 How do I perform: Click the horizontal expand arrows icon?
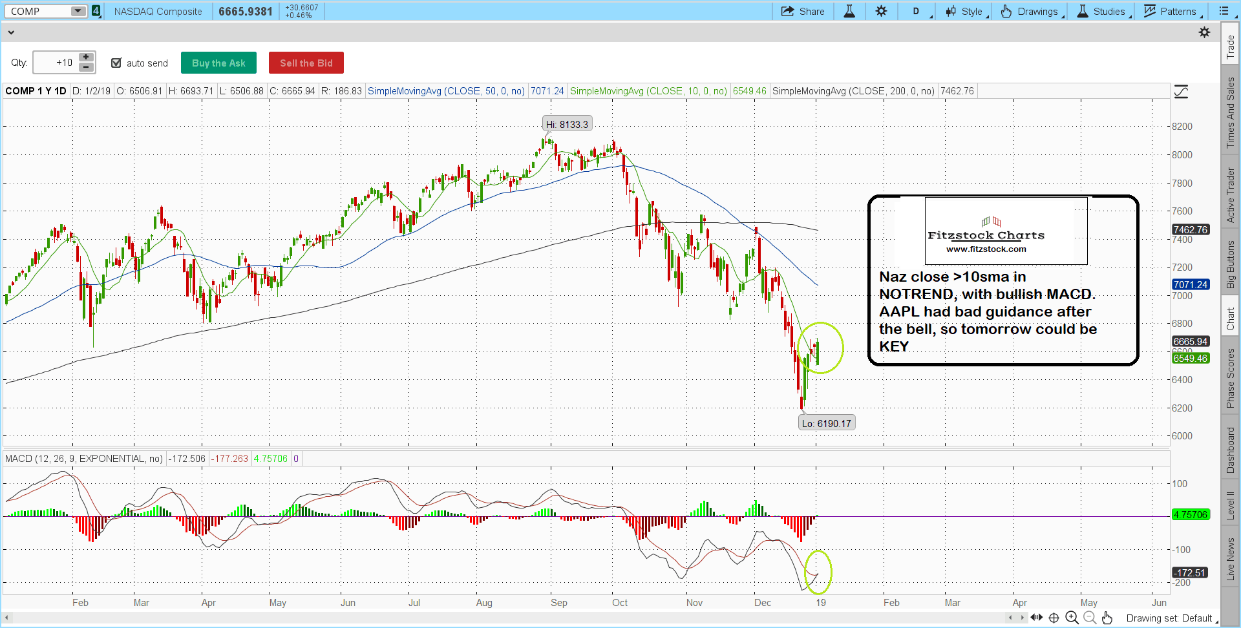(x=1037, y=618)
